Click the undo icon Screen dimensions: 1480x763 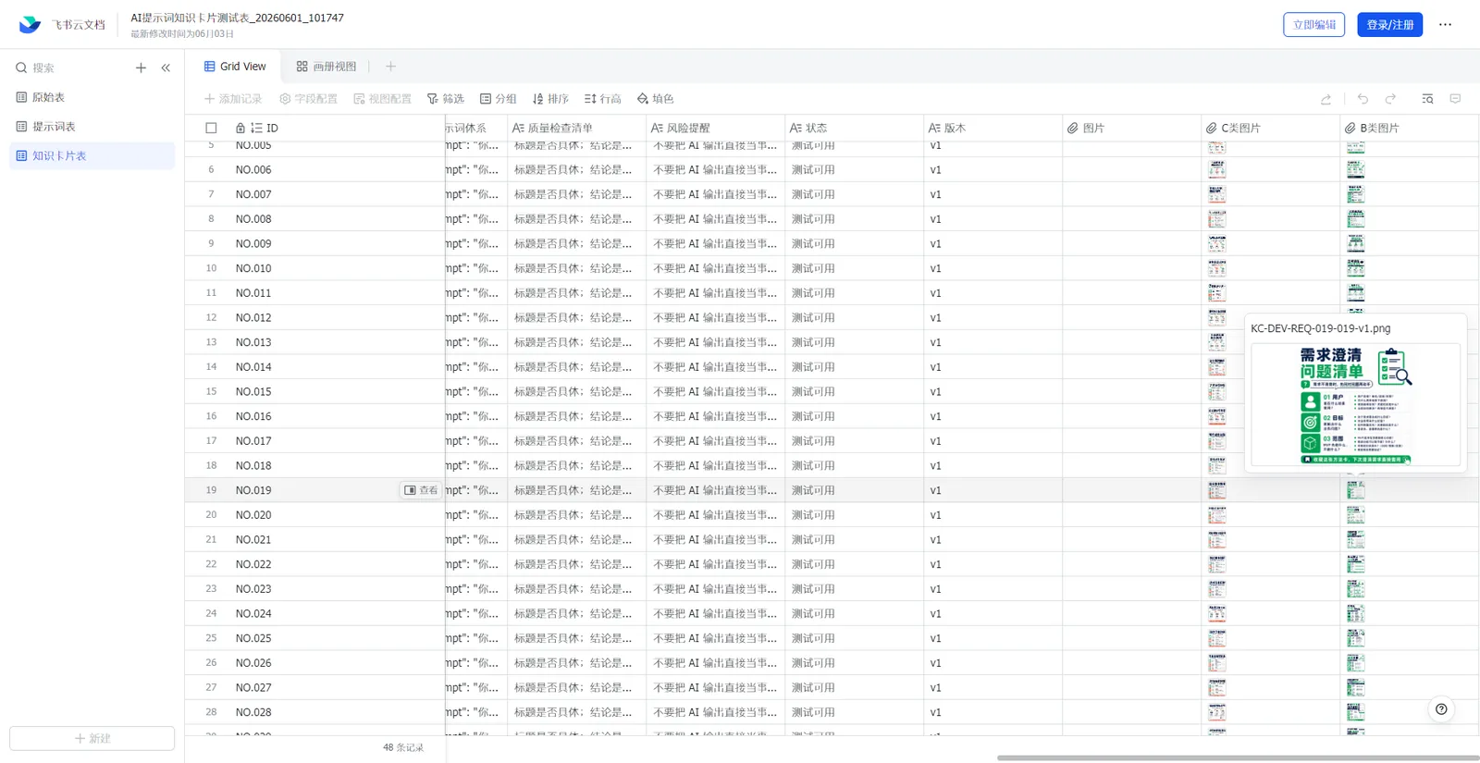click(1363, 99)
